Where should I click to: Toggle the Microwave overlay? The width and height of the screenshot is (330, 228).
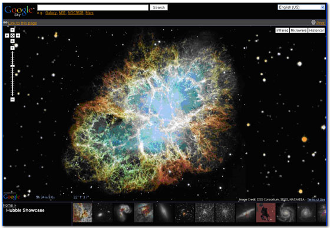pyautogui.click(x=298, y=31)
